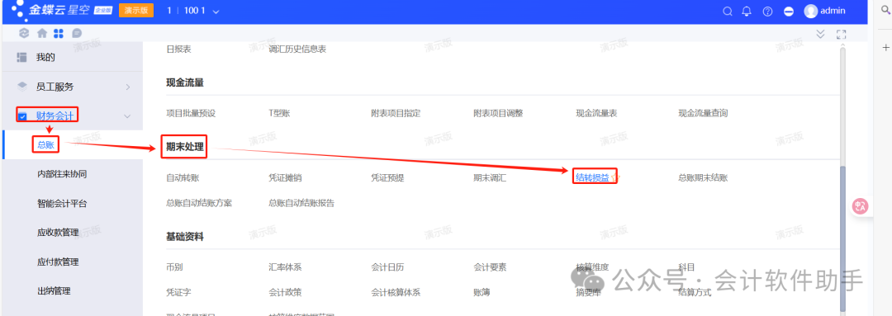The height and width of the screenshot is (316, 892).
Task: Open 应收款管理 submenu item
Action: coord(58,233)
